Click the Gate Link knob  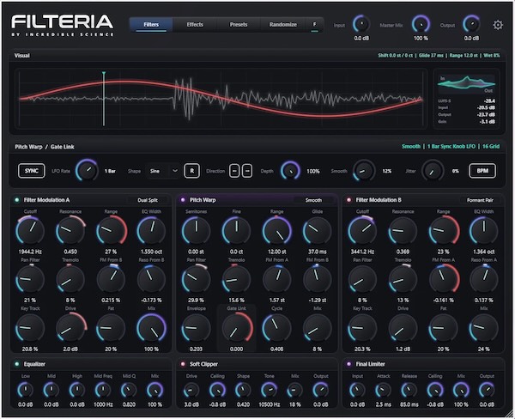click(237, 328)
